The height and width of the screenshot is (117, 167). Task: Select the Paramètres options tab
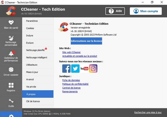(x=32, y=21)
